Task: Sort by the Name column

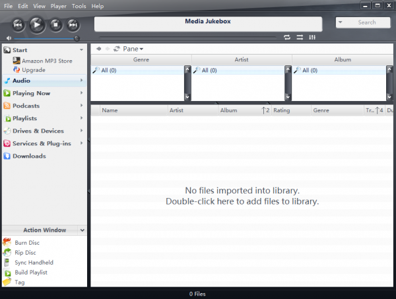Action: (134, 110)
